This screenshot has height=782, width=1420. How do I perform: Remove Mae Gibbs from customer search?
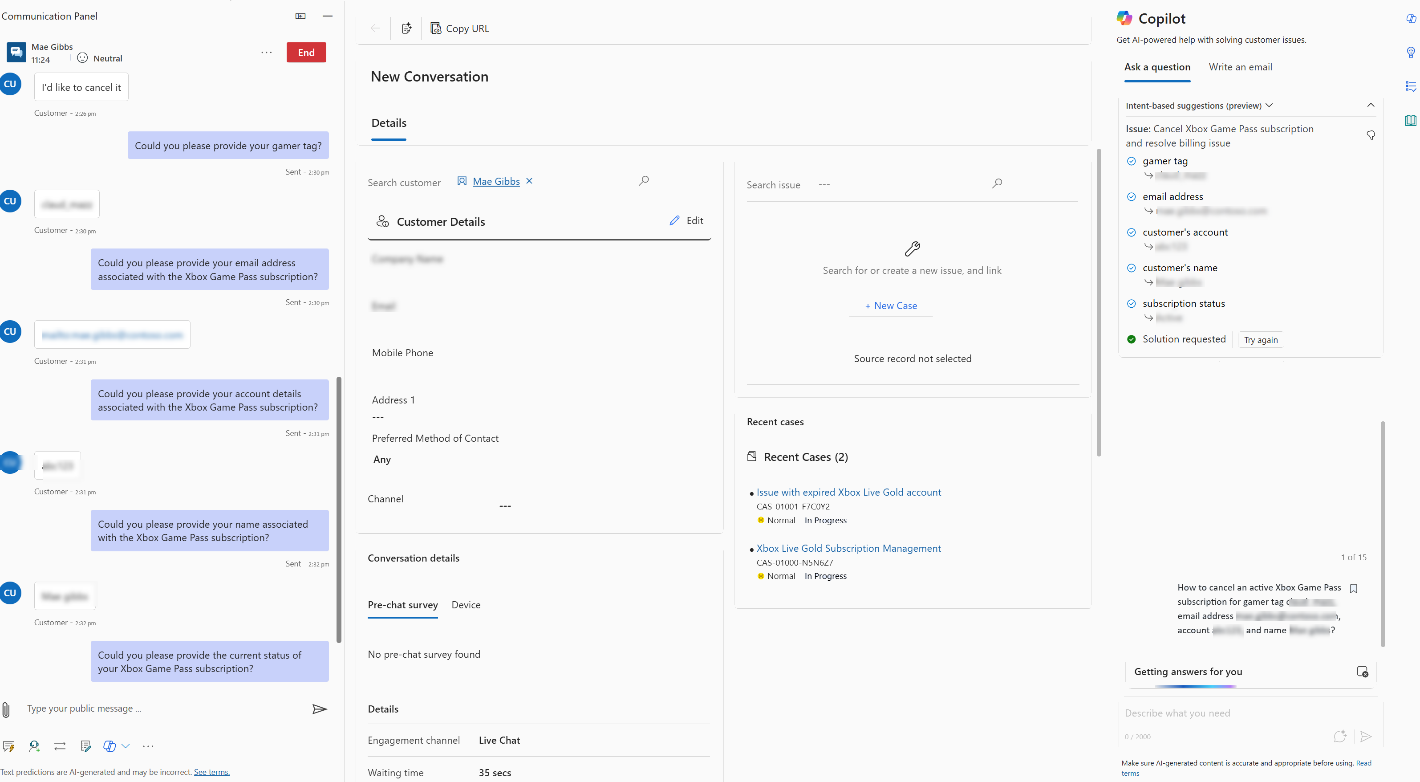pos(529,181)
